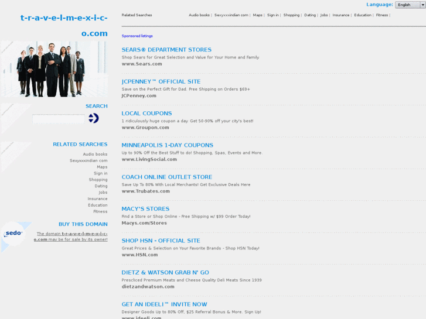This screenshot has height=319, width=426.
Task: Open the Sears Department Stores listing
Action: [166, 50]
